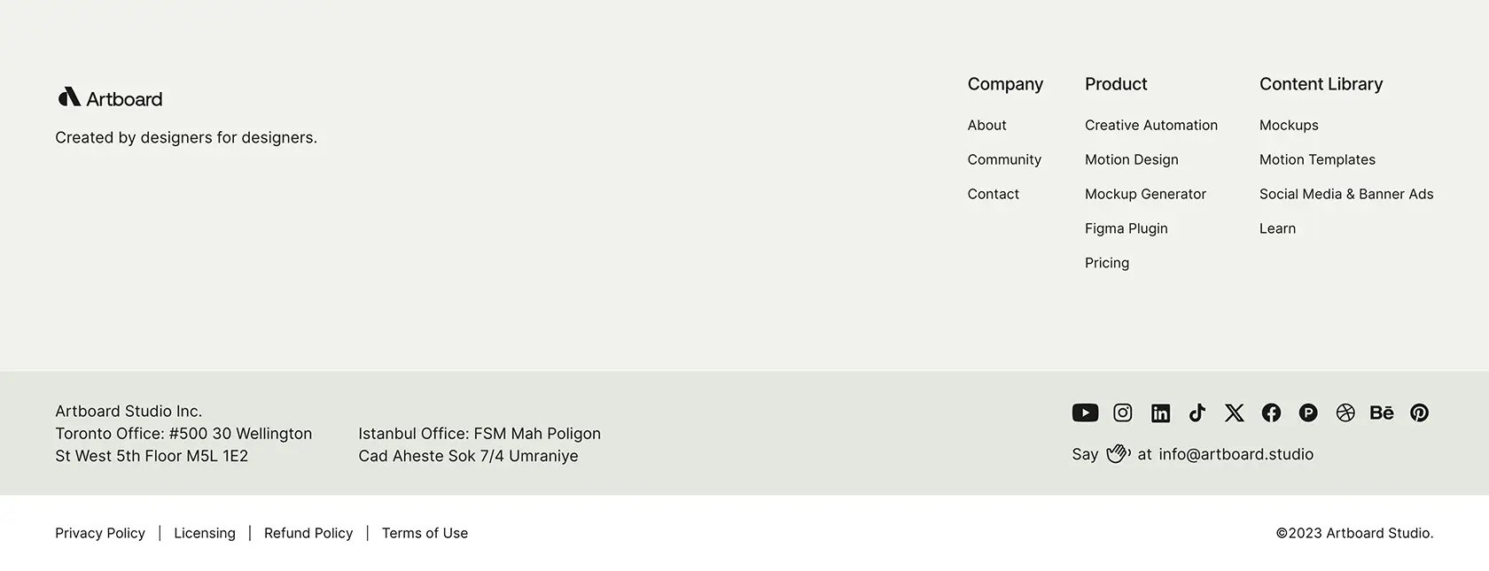This screenshot has width=1489, height=571.
Task: Click the Artboard logo
Action: 110,97
